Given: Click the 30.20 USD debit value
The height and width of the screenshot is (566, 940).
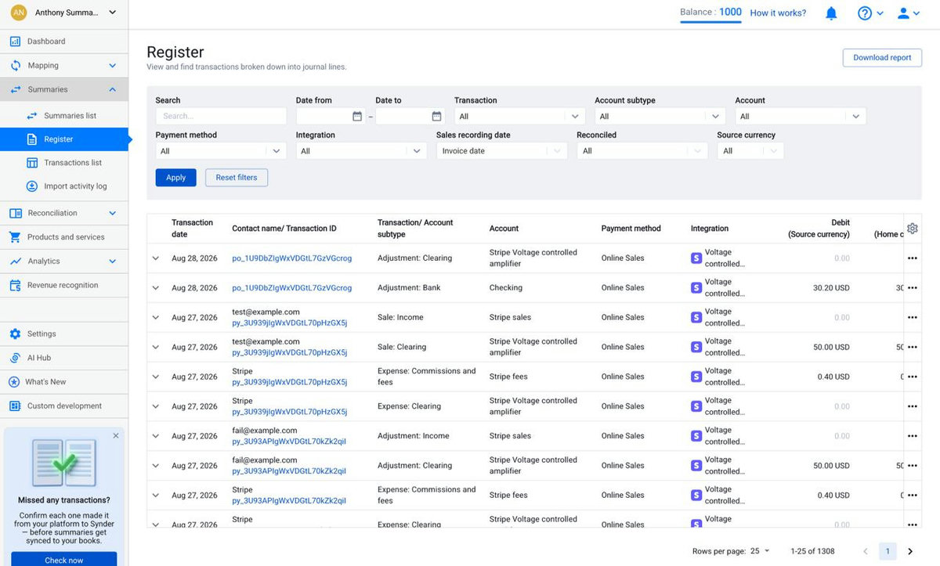Looking at the screenshot, I should pos(831,288).
